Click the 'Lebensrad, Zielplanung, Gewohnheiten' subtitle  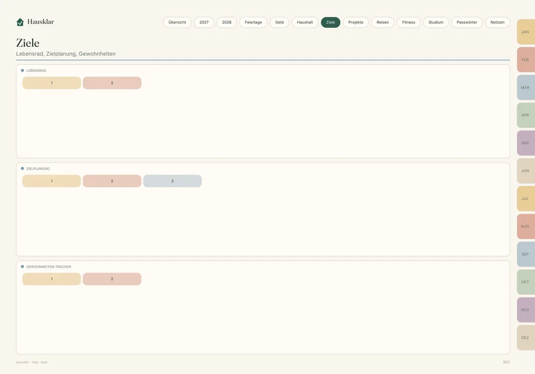point(66,54)
